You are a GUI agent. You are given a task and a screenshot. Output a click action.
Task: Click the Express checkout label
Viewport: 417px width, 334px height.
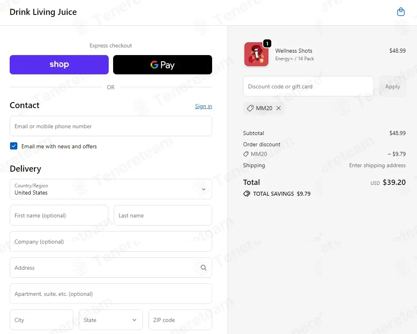111,46
